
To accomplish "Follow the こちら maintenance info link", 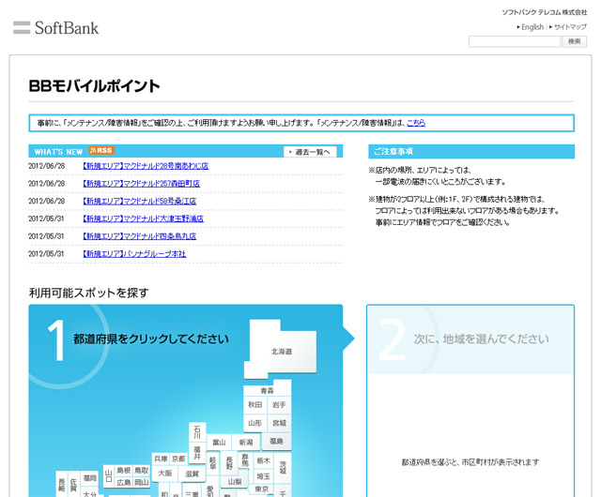I will 415,123.
